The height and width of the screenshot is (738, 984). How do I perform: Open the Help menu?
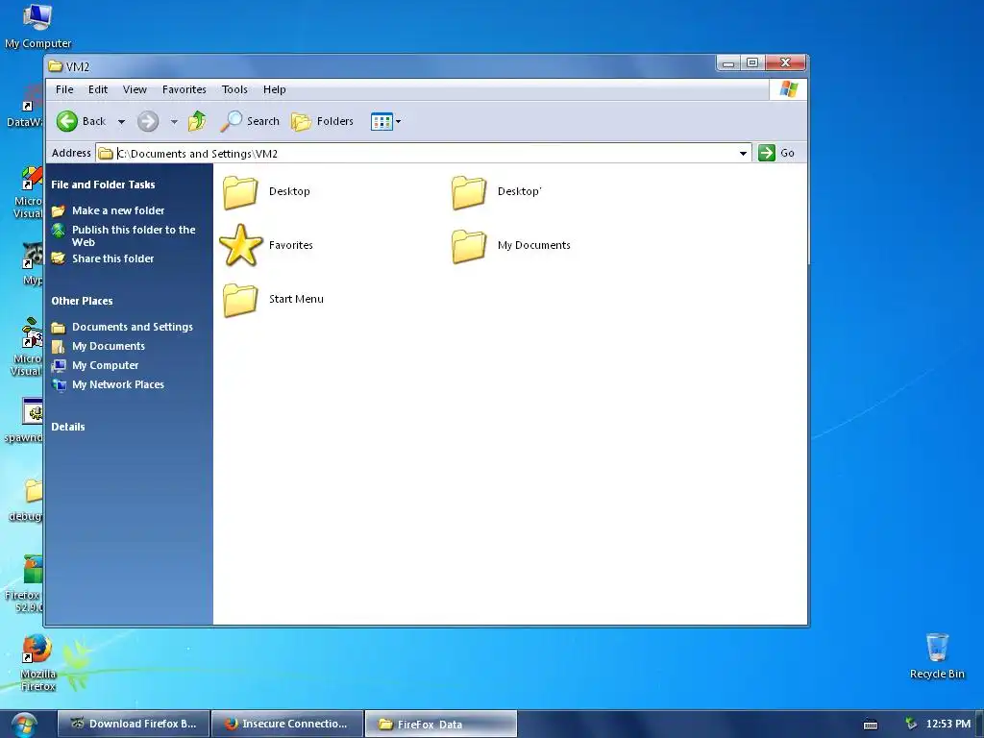coord(274,89)
